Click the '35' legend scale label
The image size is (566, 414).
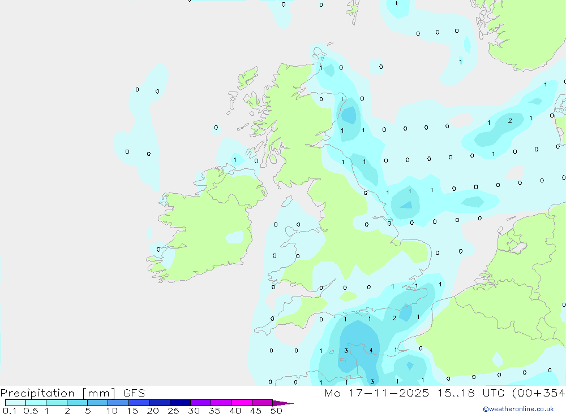click(215, 411)
